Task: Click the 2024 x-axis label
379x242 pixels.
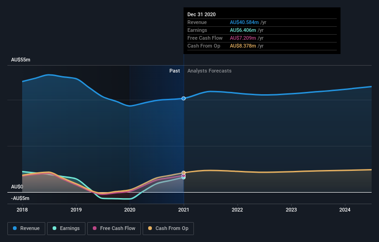Action: [x=345, y=210]
